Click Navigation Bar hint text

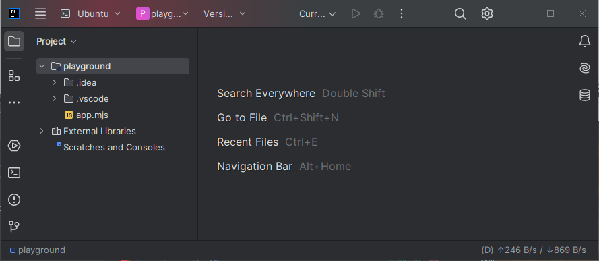click(255, 166)
